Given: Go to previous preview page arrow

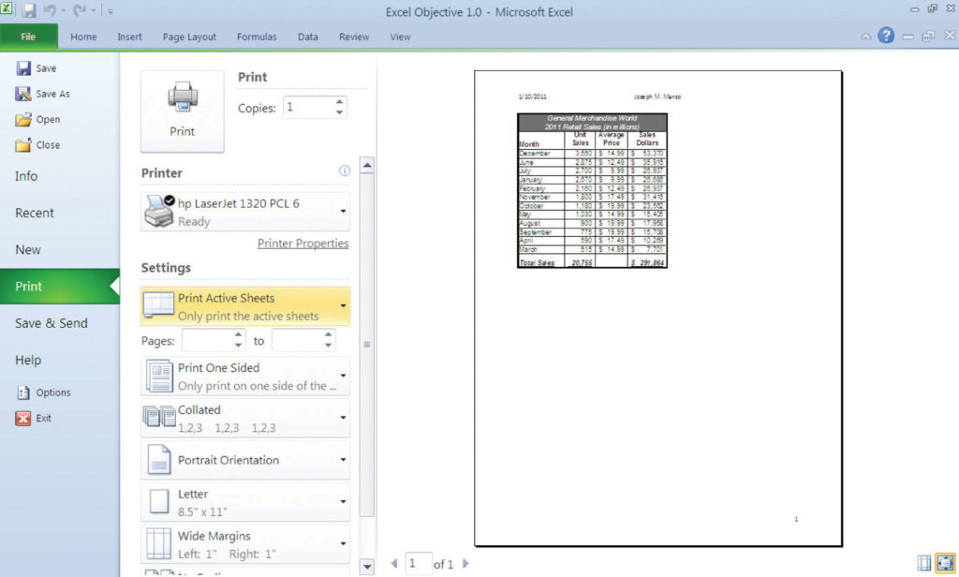Looking at the screenshot, I should [x=394, y=563].
